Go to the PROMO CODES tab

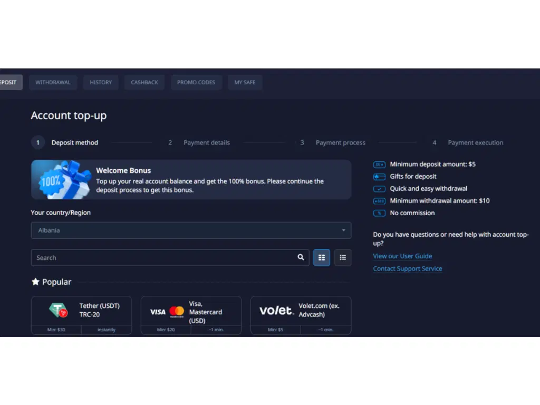[196, 82]
